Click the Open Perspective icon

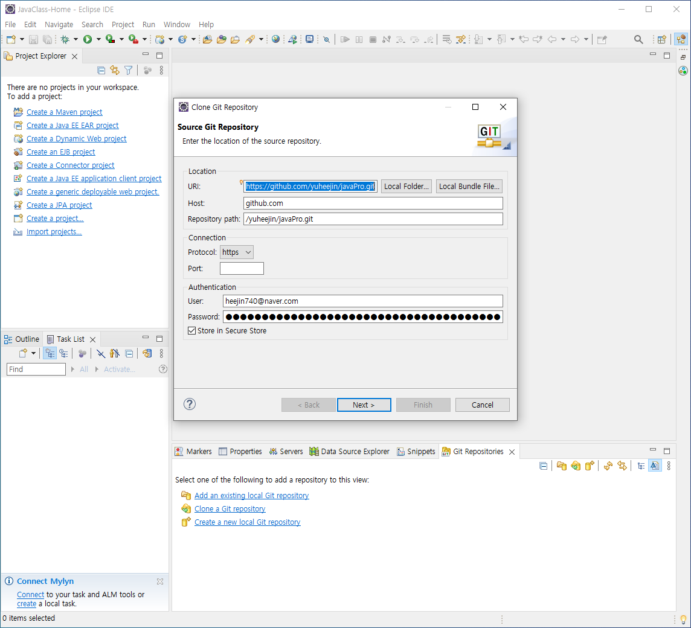click(x=661, y=40)
